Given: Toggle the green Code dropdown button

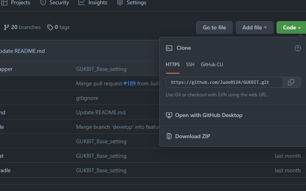Looking at the screenshot, I should (x=291, y=27).
